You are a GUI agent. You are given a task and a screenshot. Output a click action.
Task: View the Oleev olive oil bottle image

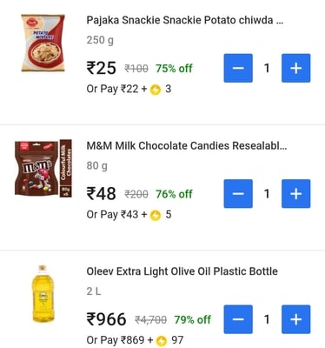click(43, 294)
